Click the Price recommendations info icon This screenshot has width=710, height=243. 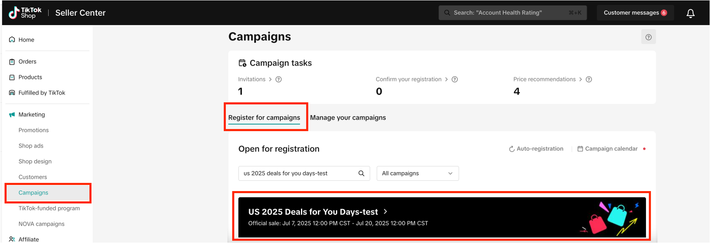click(x=589, y=79)
